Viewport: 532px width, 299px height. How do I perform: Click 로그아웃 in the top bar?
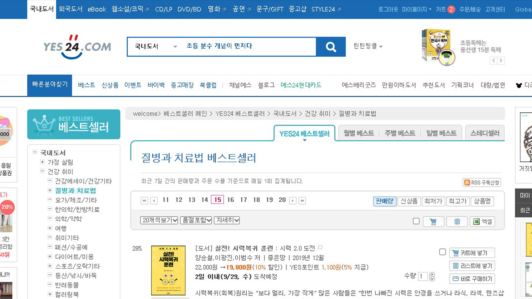click(388, 9)
